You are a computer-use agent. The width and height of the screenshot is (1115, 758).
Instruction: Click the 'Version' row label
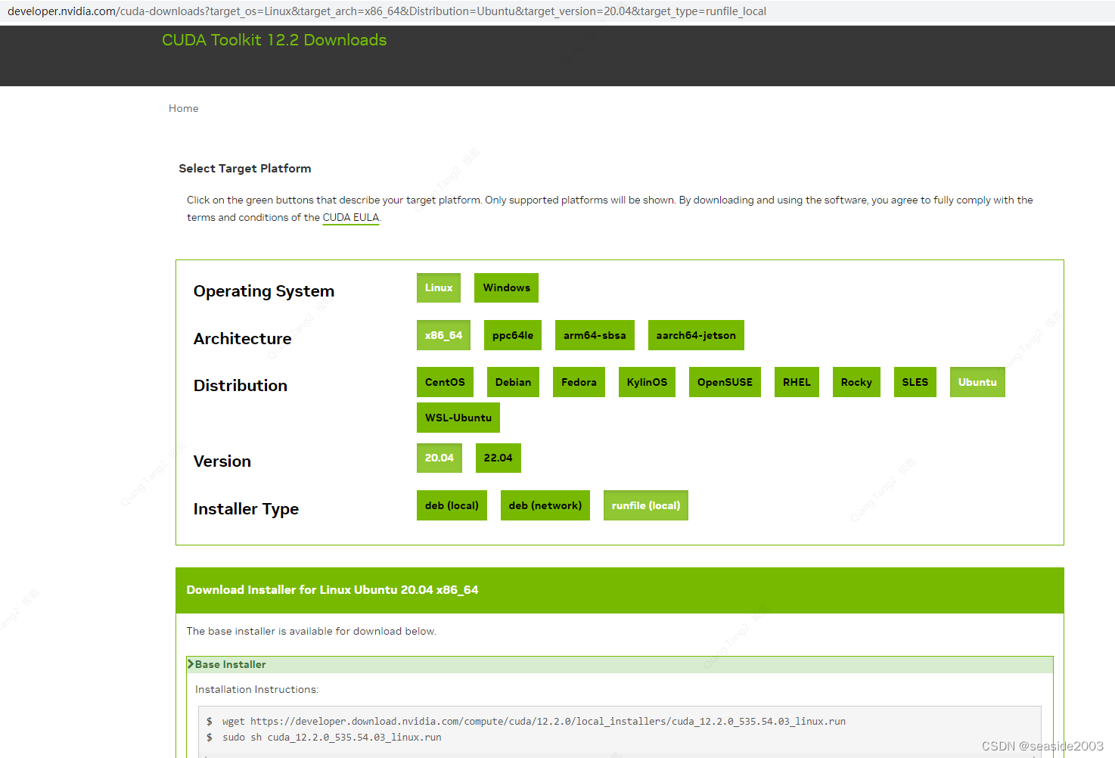point(222,461)
